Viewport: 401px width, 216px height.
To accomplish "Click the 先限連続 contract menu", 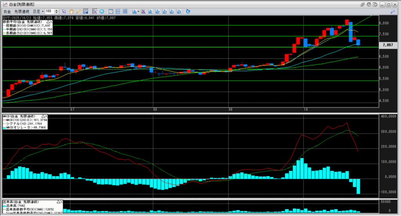I will point(22,11).
